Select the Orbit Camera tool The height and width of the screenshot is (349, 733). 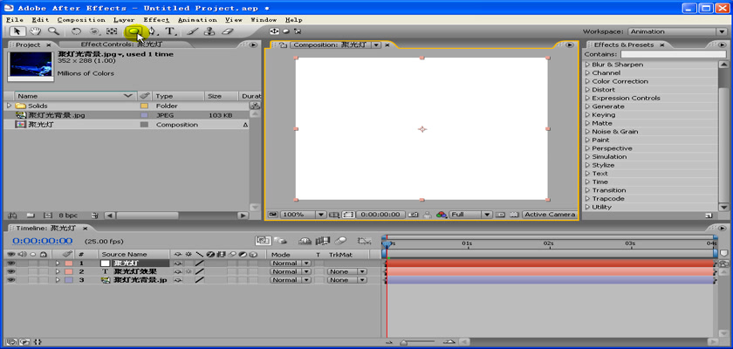[x=94, y=31]
